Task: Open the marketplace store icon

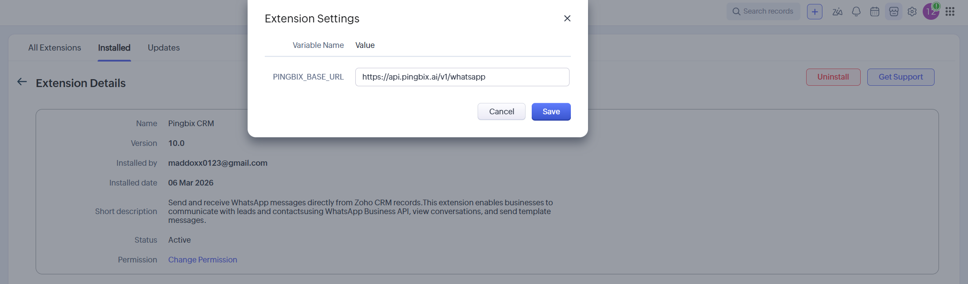Action: tap(894, 12)
